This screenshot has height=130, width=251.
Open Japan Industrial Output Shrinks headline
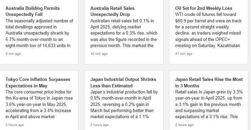coord(123,83)
